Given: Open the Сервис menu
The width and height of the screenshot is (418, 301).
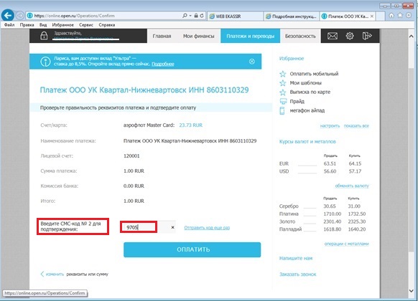Looking at the screenshot, I should (x=86, y=25).
